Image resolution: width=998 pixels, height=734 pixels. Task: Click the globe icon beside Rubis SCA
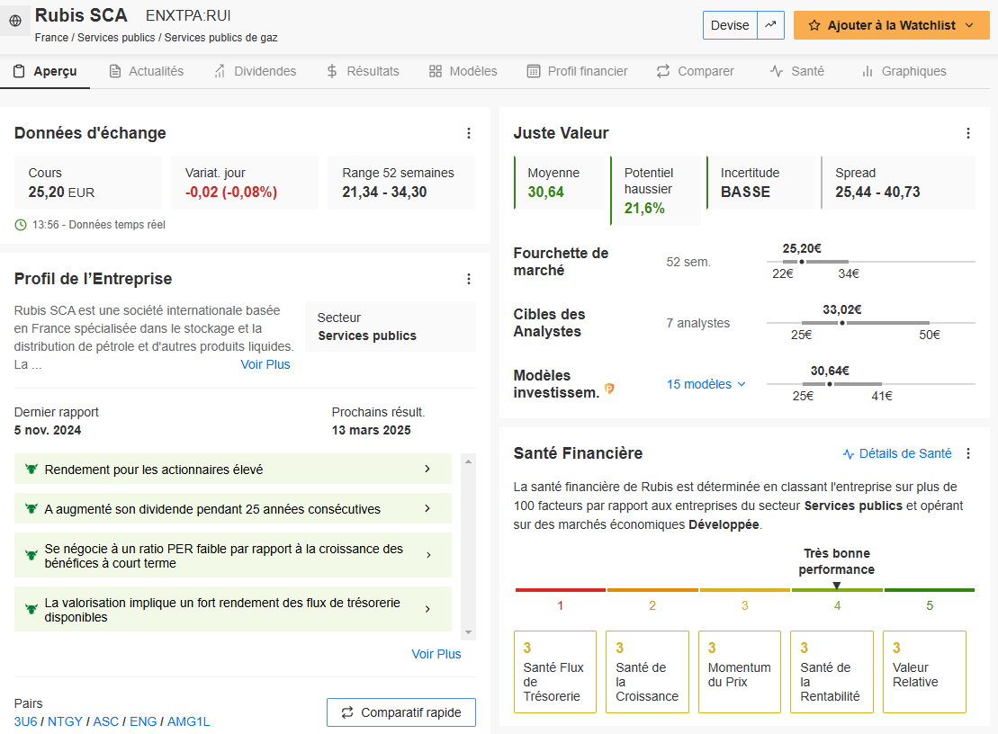point(15,21)
